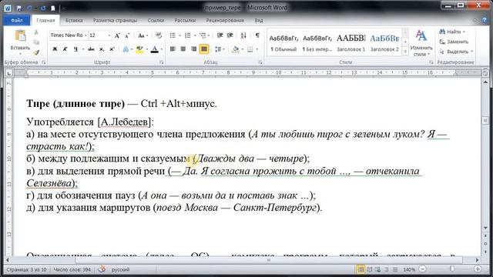Click the Multilevel list icon
Screen dimensions: 493x277
pos(203,35)
